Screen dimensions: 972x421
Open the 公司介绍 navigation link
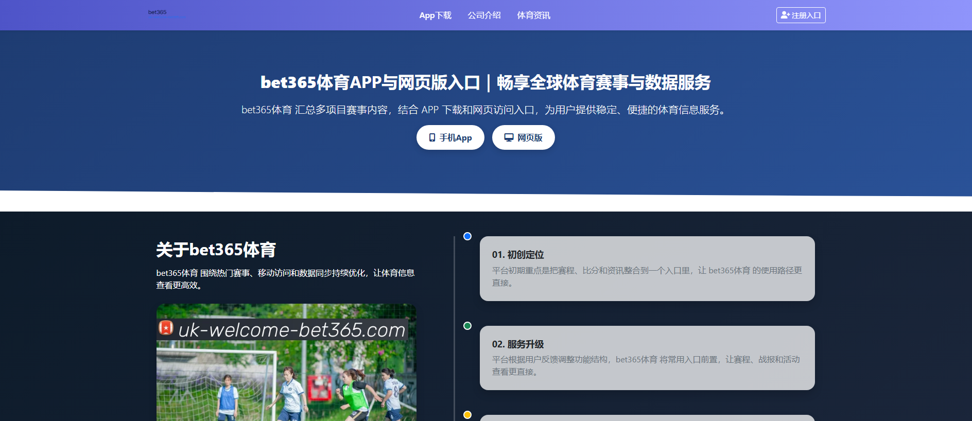(x=484, y=15)
